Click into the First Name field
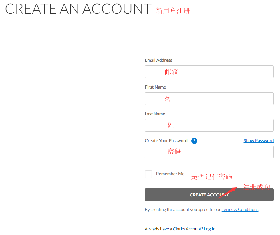Image resolution: width=280 pixels, height=235 pixels. point(209,99)
